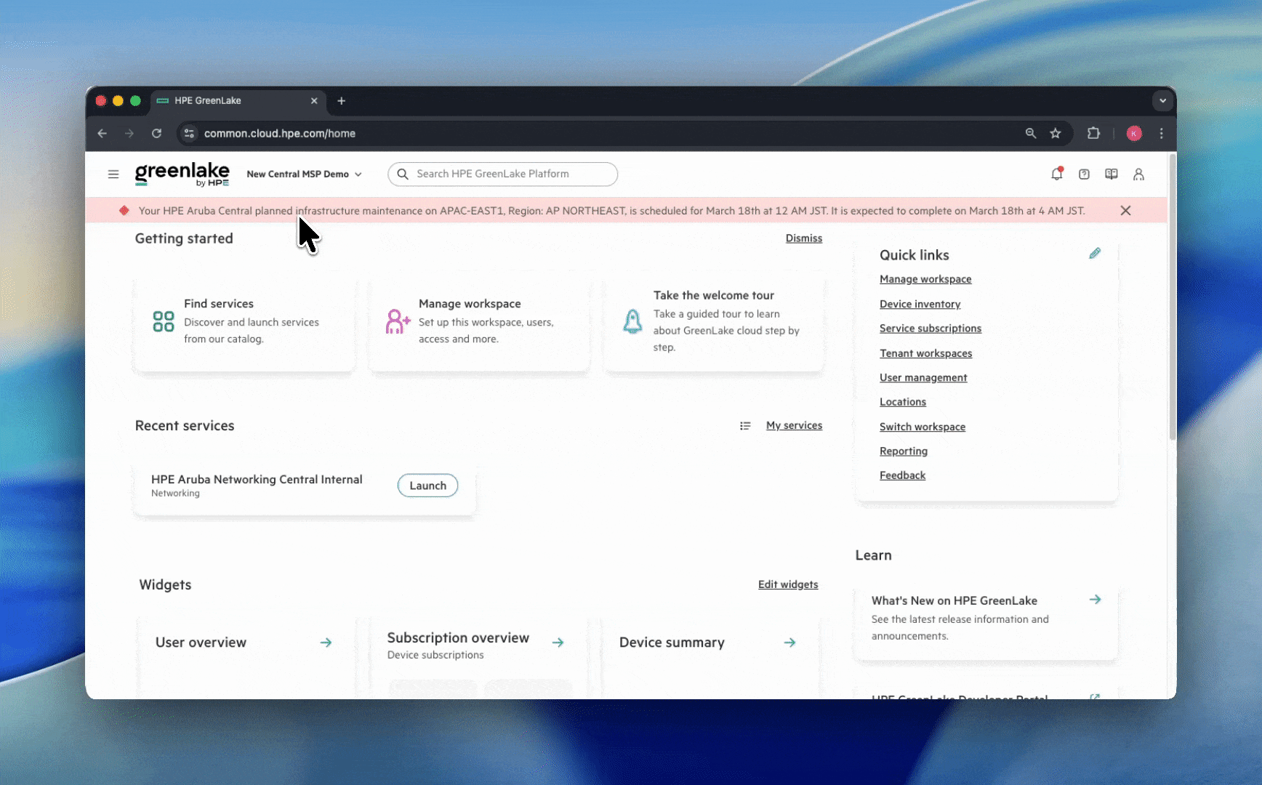Viewport: 1262px width, 785px height.
Task: Close the maintenance notification banner
Action: coord(1125,210)
